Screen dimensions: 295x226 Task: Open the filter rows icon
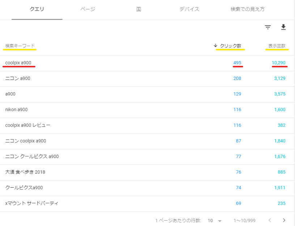point(268,27)
